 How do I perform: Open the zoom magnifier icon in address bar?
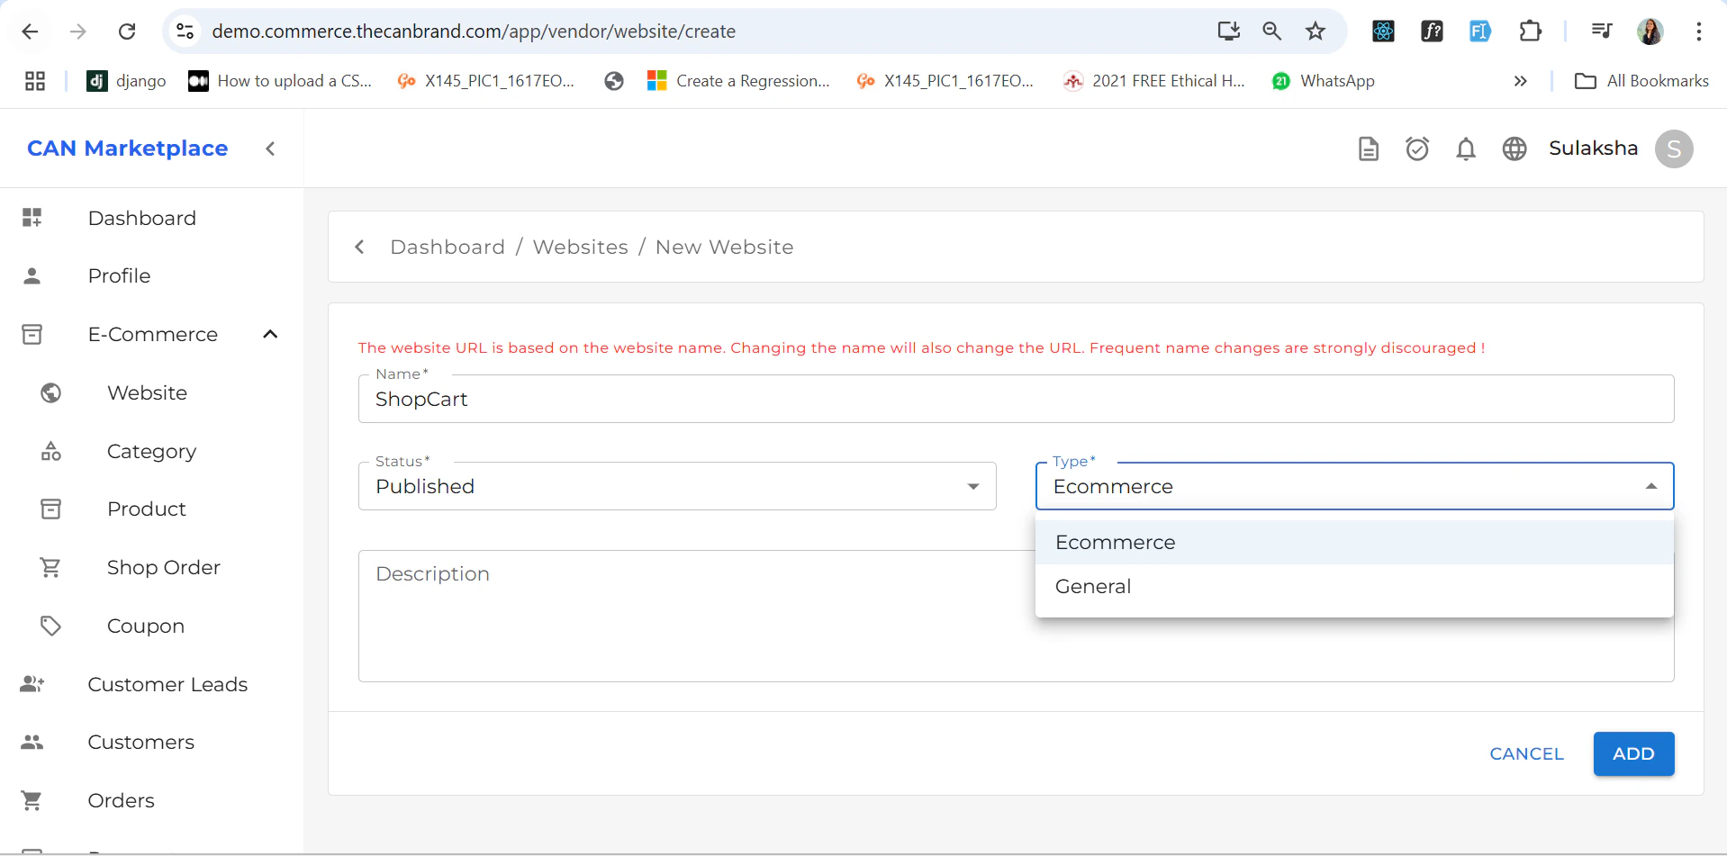tap(1271, 32)
